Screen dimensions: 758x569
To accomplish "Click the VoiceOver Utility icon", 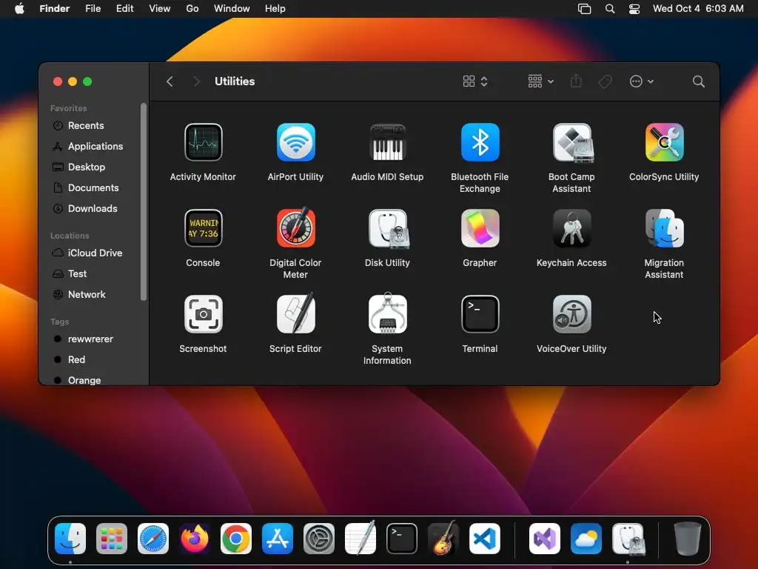I will click(572, 314).
